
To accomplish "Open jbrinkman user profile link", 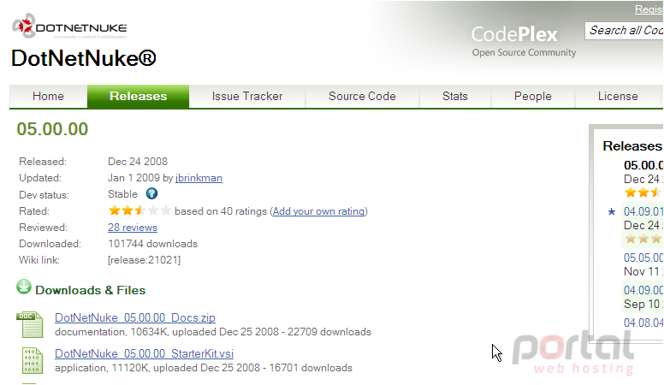I will click(199, 178).
